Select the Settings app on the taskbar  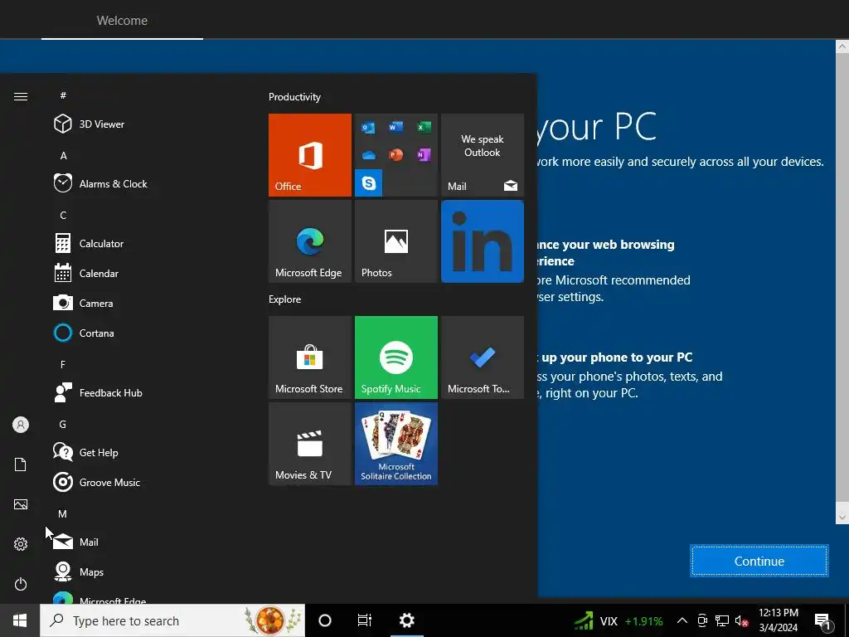point(406,620)
